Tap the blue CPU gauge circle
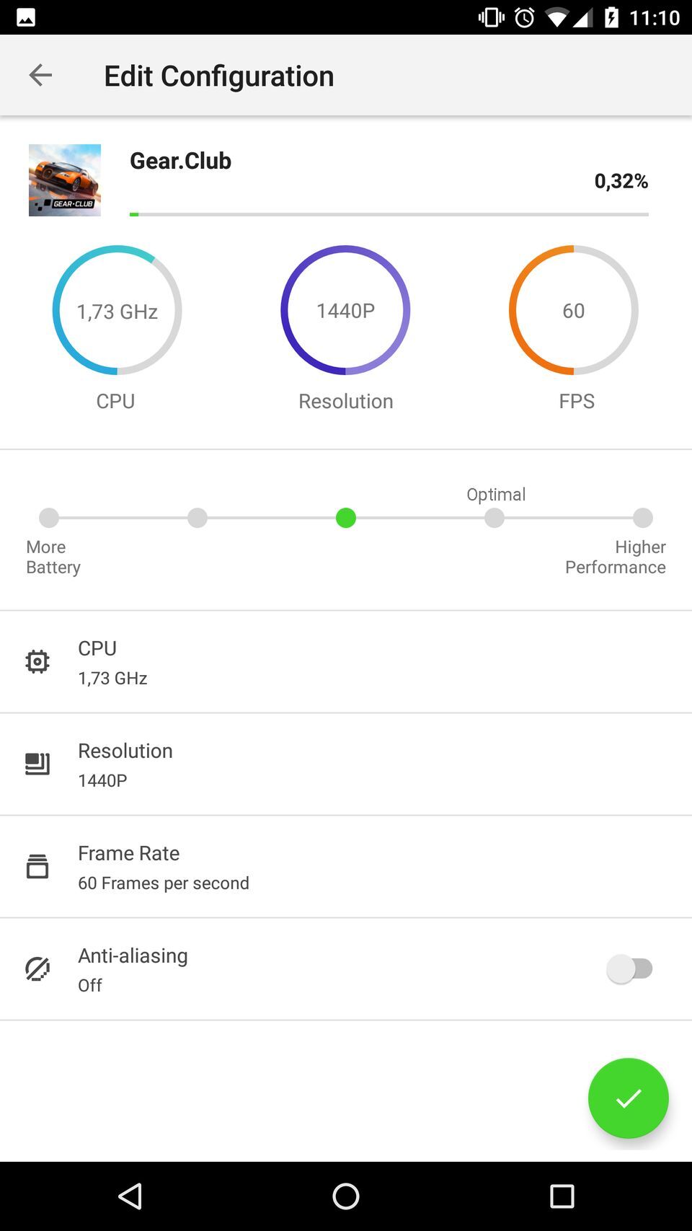Viewport: 692px width, 1231px height. 117,310
